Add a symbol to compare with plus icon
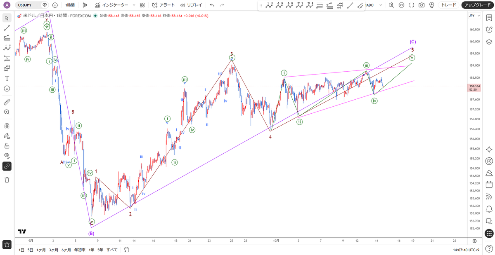Image resolution: width=495 pixels, height=255 pixels. pyautogui.click(x=55, y=5)
